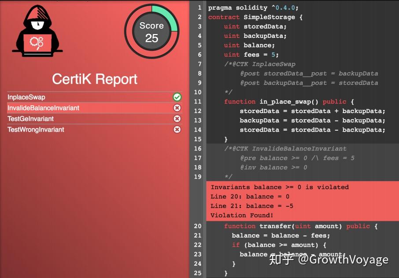The image size is (399, 278).
Task: Click 'function transfer(uint amount) public {' line
Action: pos(301,226)
